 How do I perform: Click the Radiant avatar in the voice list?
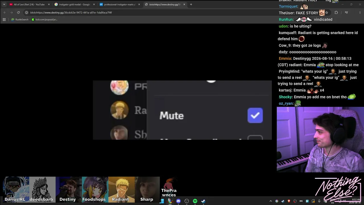[119, 110]
